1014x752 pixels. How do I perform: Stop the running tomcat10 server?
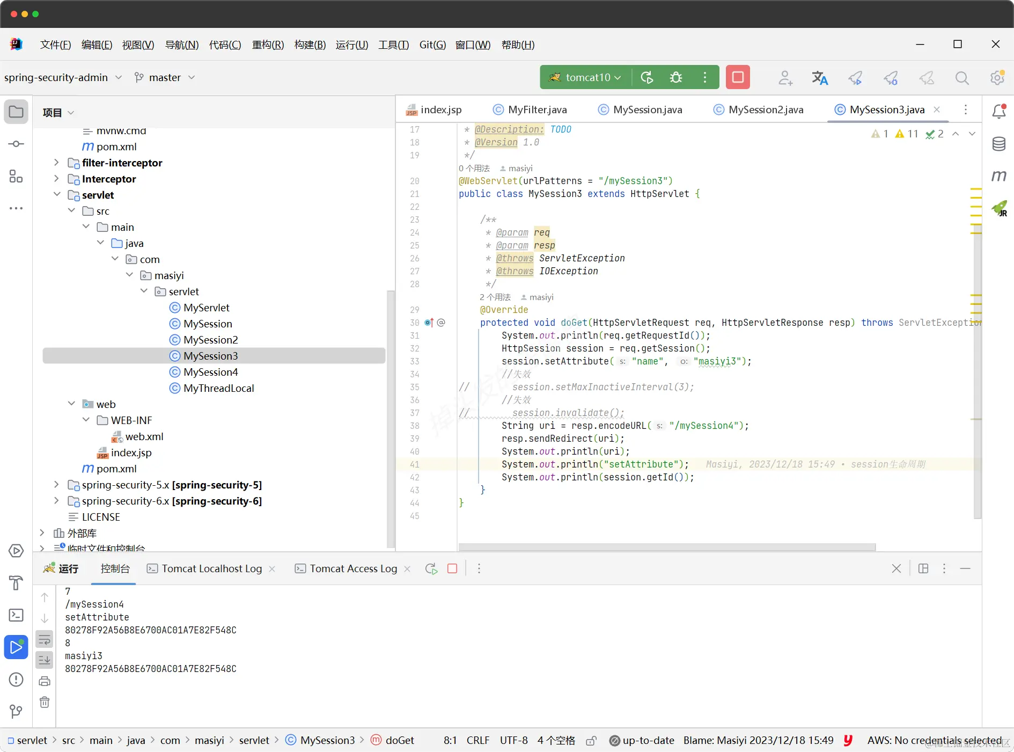tap(738, 77)
